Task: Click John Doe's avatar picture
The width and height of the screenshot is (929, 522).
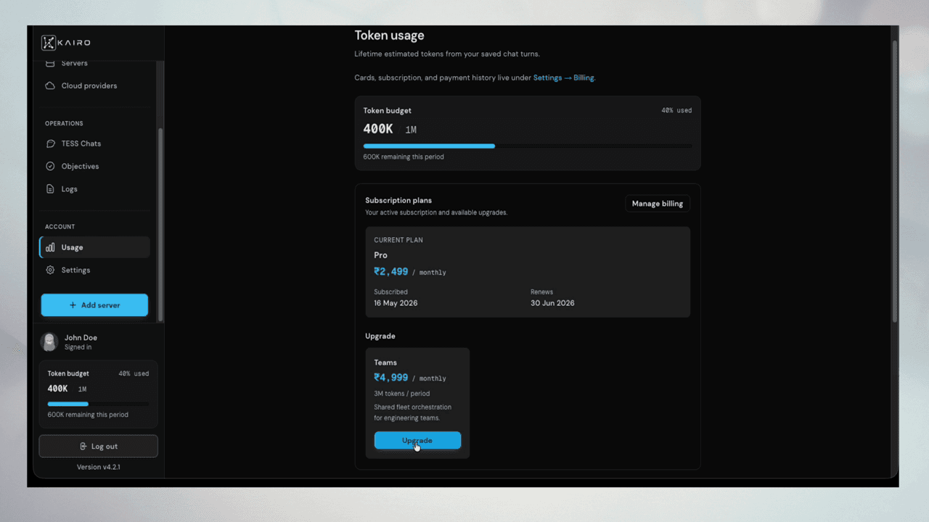Action: pyautogui.click(x=49, y=342)
